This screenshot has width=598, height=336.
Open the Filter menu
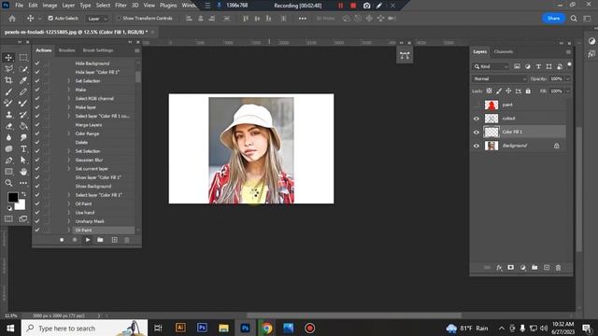tap(121, 6)
